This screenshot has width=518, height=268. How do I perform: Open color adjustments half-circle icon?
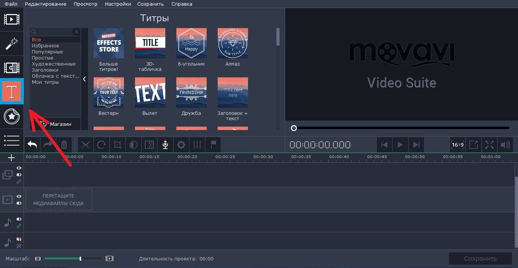pyautogui.click(x=133, y=145)
